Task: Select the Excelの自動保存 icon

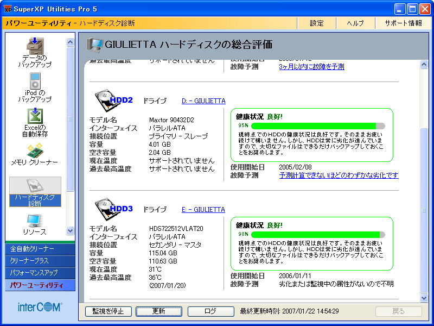Action: (35, 123)
